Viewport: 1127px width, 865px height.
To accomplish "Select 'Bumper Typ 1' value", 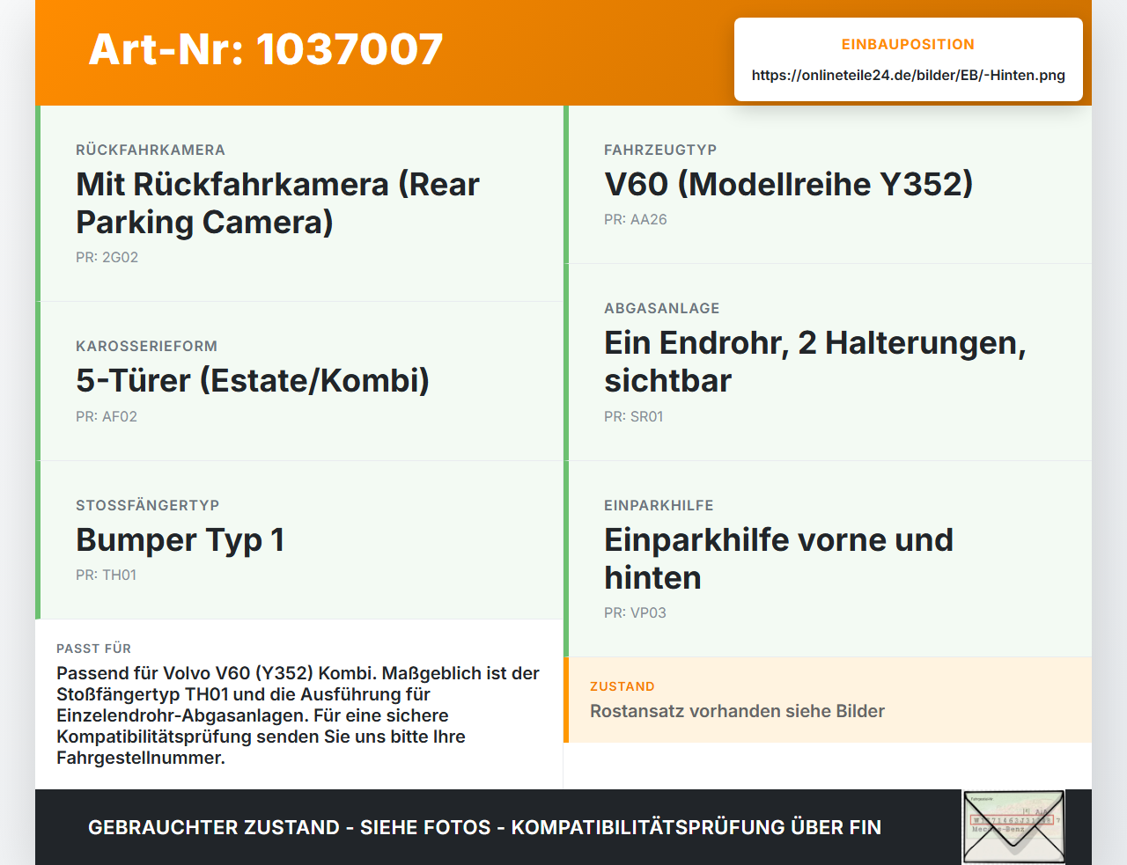I will pyautogui.click(x=180, y=540).
